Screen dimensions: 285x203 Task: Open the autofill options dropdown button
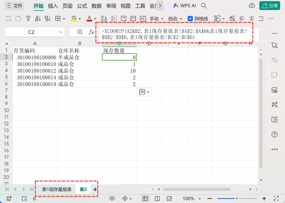(144, 92)
